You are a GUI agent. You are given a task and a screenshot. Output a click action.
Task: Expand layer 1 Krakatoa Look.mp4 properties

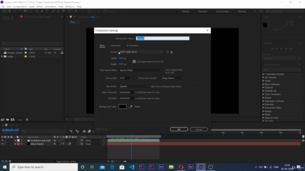point(15,141)
